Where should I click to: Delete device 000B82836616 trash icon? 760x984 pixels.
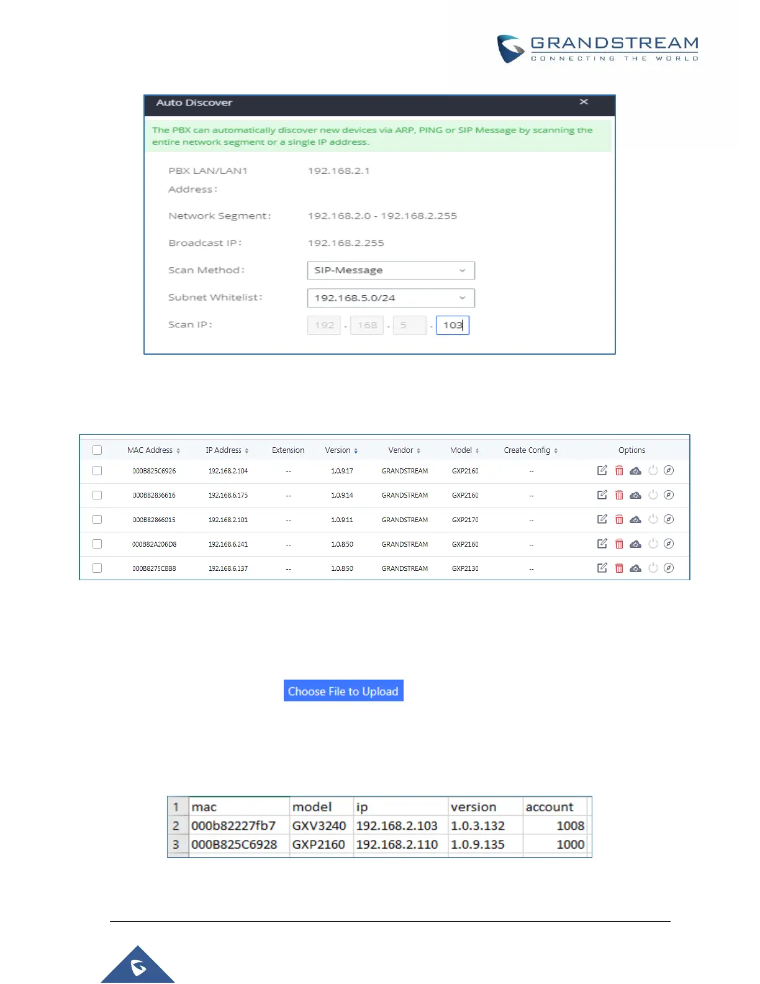coord(619,494)
